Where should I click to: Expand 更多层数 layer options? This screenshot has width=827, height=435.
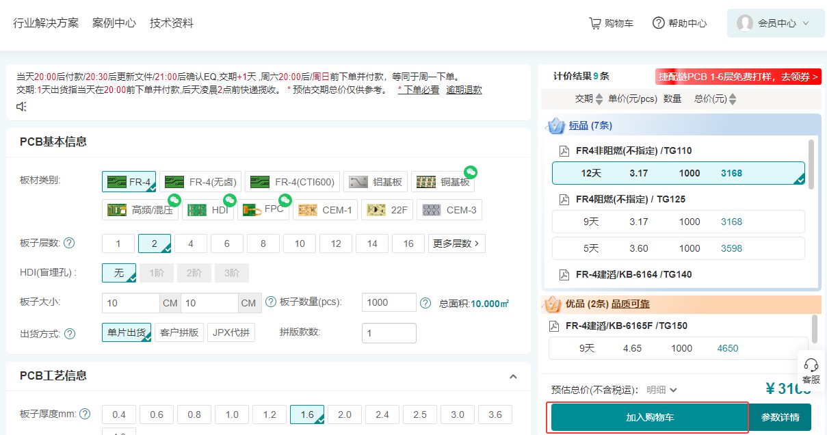click(x=456, y=243)
